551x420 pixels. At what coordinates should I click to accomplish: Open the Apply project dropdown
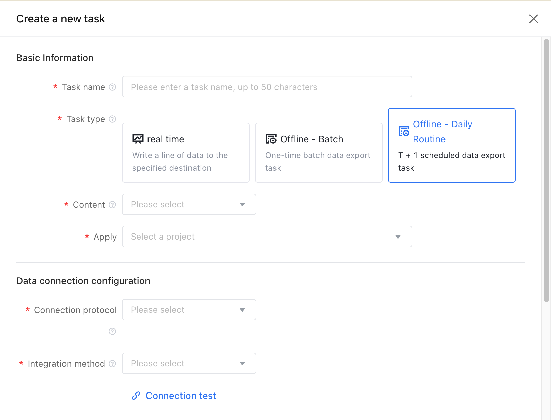tap(267, 237)
